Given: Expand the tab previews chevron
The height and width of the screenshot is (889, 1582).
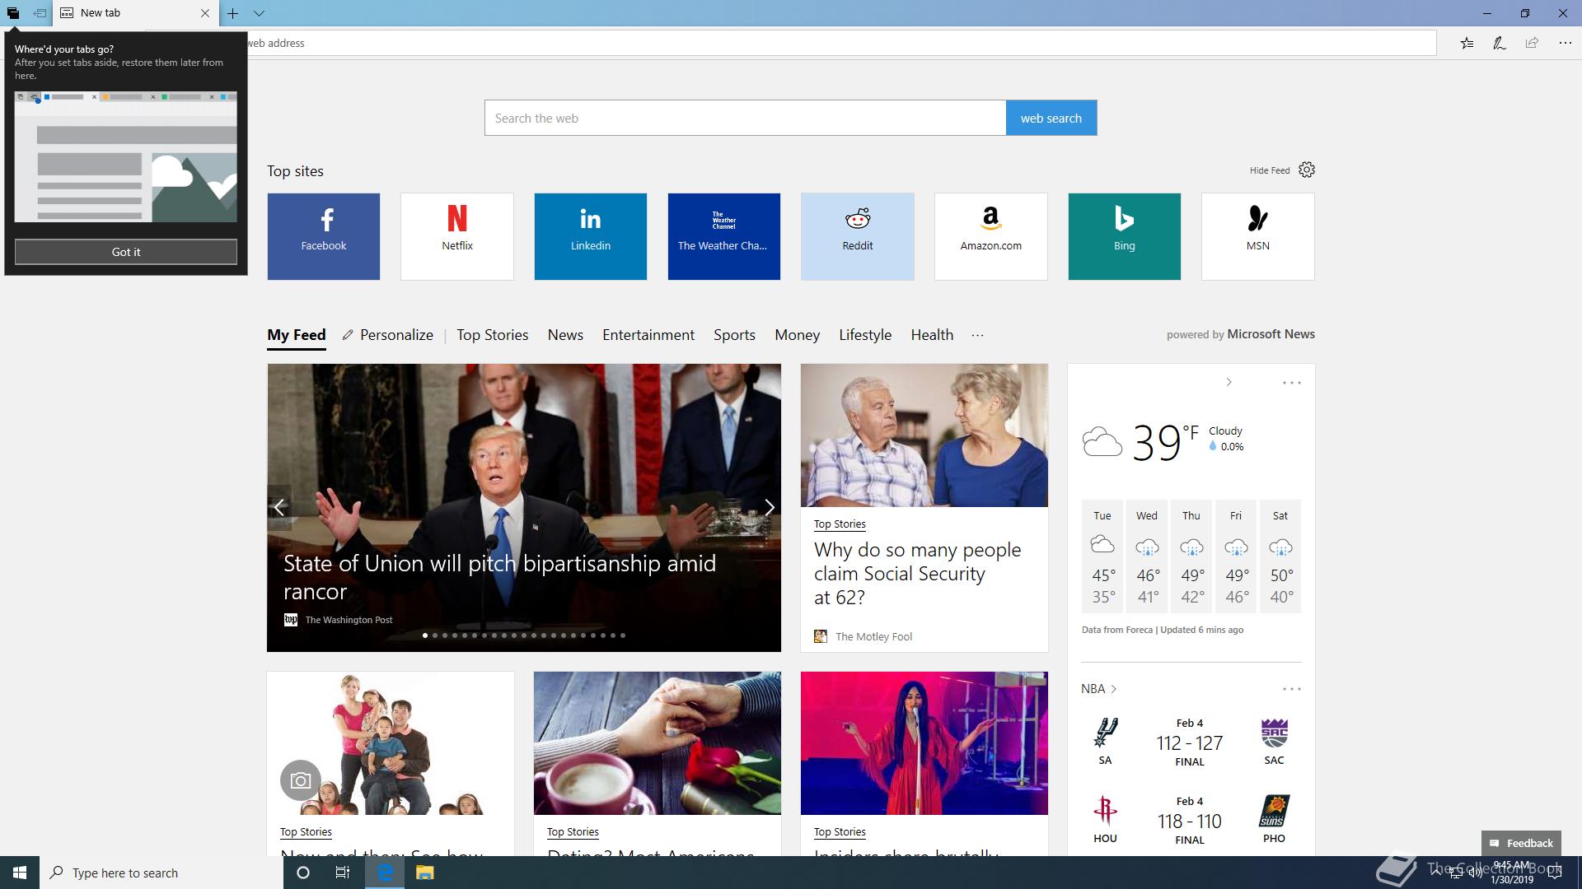Looking at the screenshot, I should click(259, 13).
